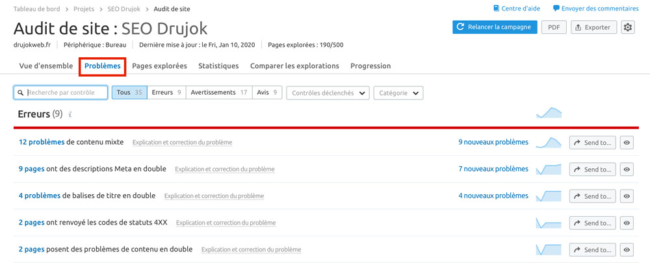The width and height of the screenshot is (650, 263).
Task: Go to Tableau de bord breadcrumb
Action: click(x=36, y=8)
